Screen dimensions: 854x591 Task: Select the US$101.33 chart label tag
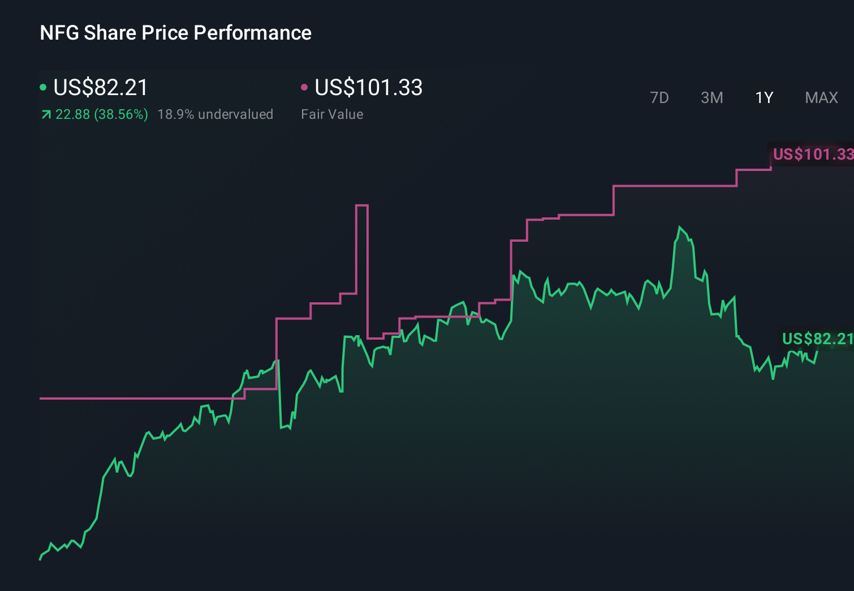pyautogui.click(x=812, y=153)
